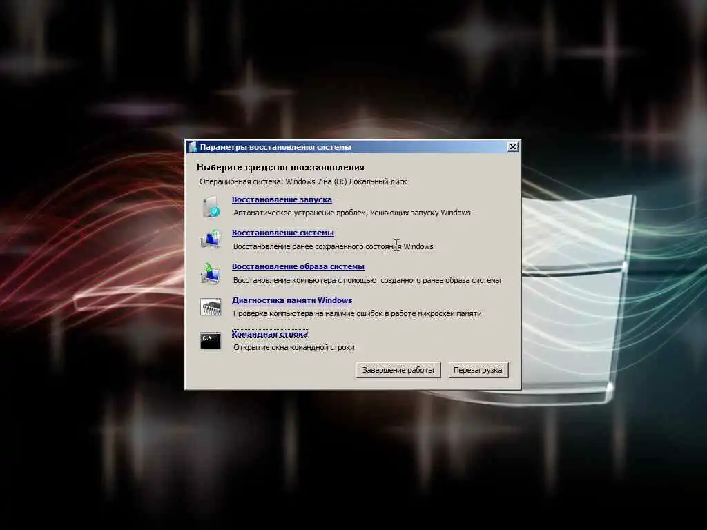Click the dialog title bar icon

pos(193,147)
